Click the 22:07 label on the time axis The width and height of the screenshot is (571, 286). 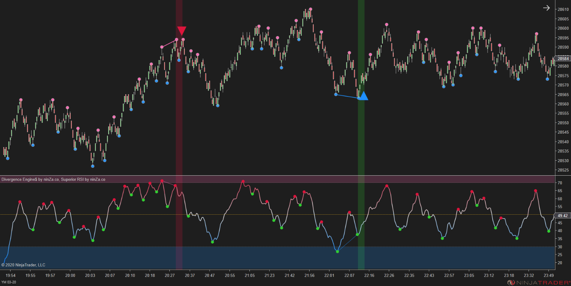(349, 275)
